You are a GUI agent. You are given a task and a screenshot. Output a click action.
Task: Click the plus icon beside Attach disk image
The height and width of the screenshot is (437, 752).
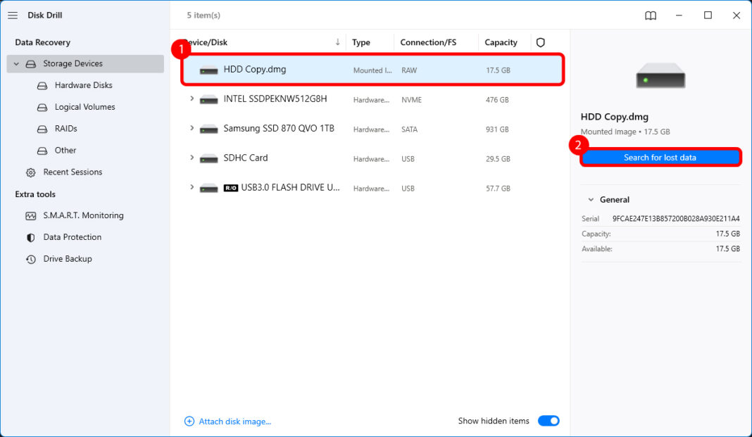pos(189,421)
